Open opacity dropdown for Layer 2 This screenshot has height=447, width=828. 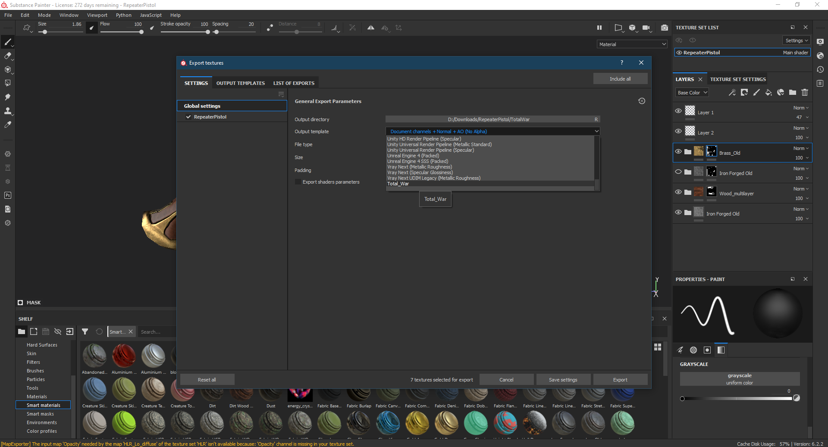(x=802, y=138)
